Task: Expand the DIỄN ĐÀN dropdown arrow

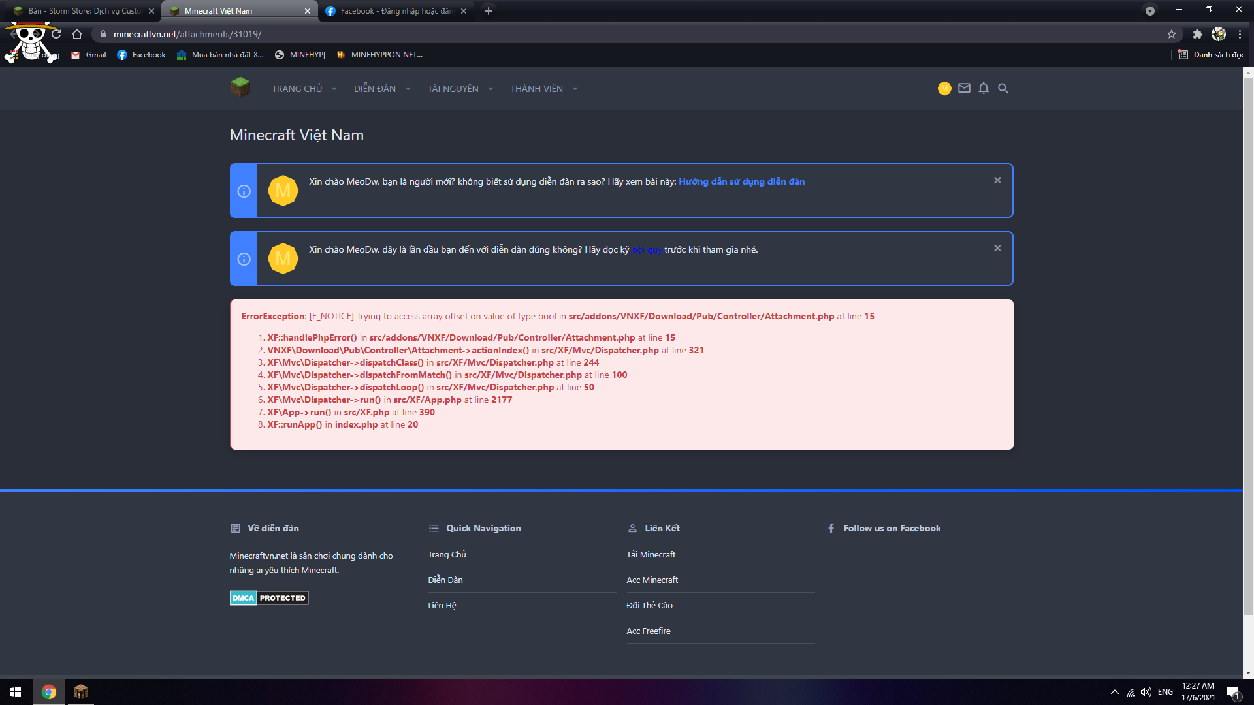Action: tap(408, 89)
